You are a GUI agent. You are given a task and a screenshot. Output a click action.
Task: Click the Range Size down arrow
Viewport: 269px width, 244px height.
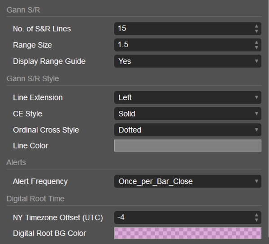(256, 48)
